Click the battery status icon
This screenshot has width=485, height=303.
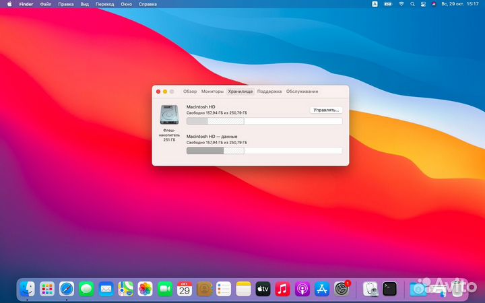point(388,4)
